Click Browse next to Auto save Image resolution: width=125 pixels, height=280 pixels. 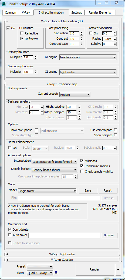(109, 235)
